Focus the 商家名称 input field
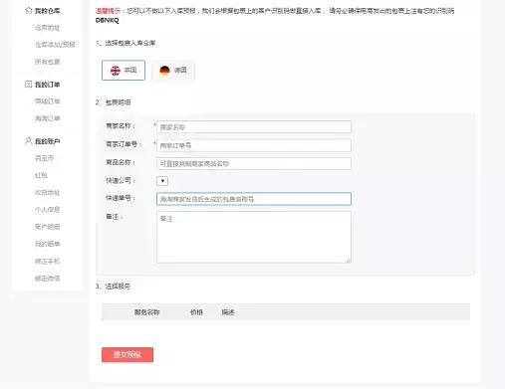The width and height of the screenshot is (505, 389). click(254, 127)
